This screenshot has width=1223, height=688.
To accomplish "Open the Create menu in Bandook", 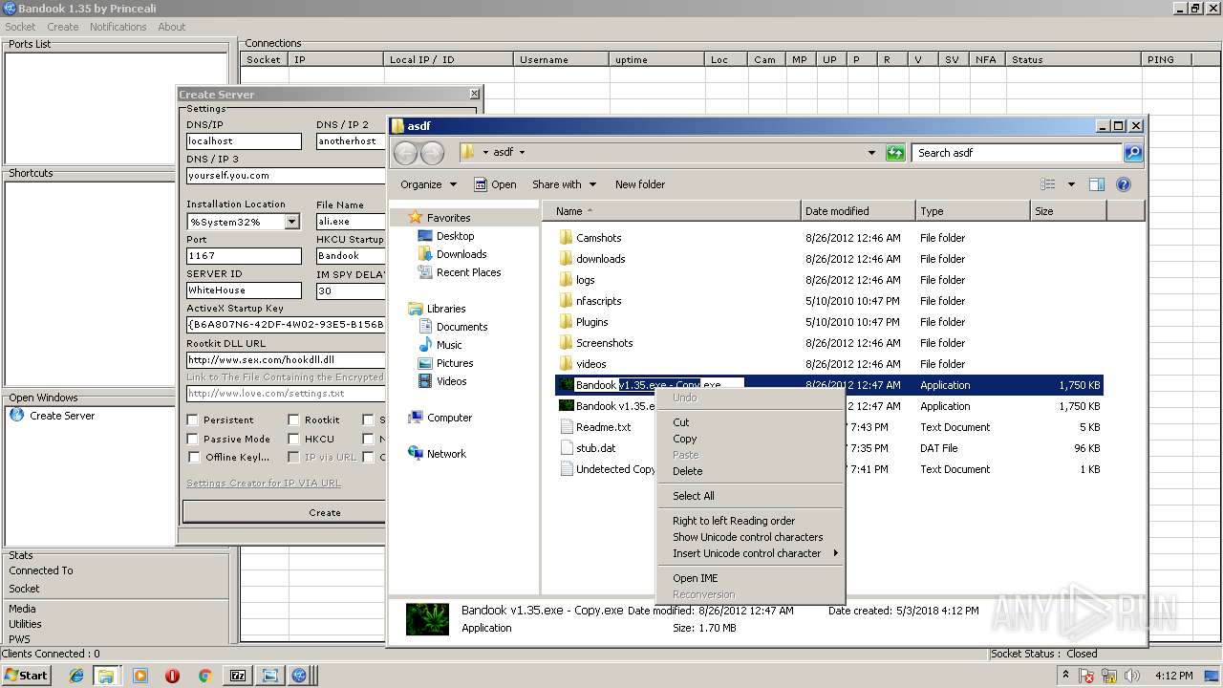I will [x=63, y=27].
